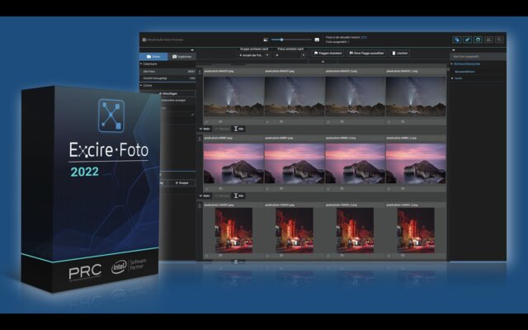
Task: Click the process status text at top left
Action: coord(163,40)
